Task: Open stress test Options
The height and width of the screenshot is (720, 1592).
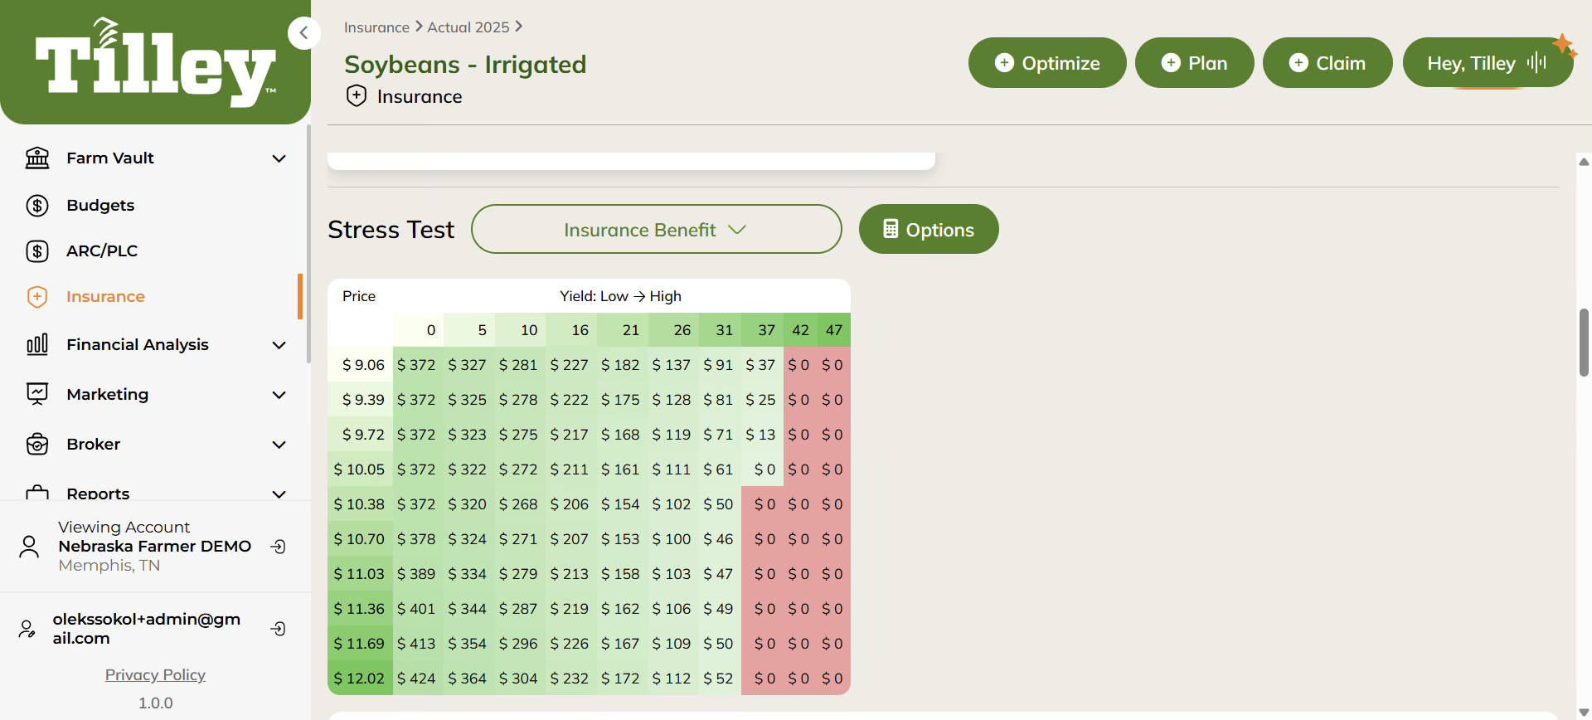Action: pos(929,229)
